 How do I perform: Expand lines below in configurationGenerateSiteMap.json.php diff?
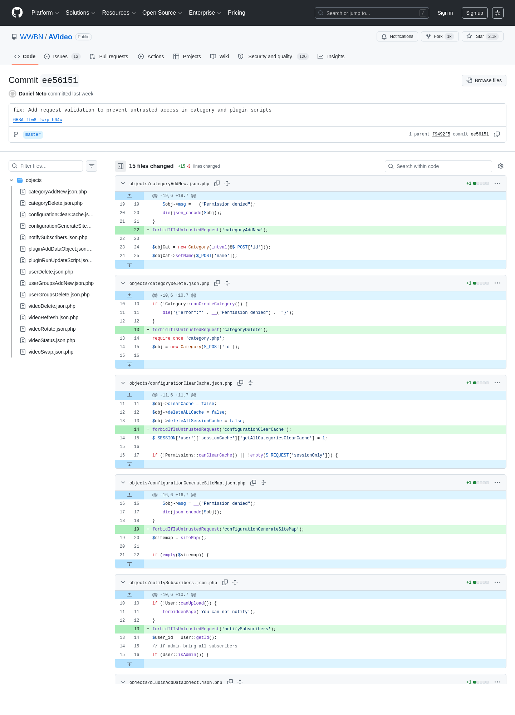[x=129, y=564]
